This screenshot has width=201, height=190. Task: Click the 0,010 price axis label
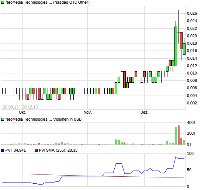pos(192,73)
